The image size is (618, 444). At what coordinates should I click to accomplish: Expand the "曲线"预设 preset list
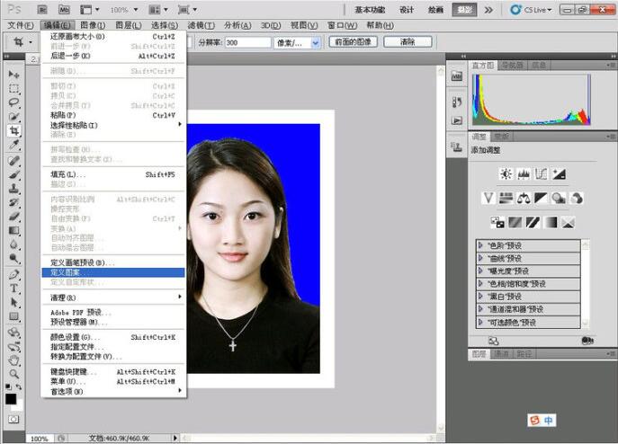481,257
